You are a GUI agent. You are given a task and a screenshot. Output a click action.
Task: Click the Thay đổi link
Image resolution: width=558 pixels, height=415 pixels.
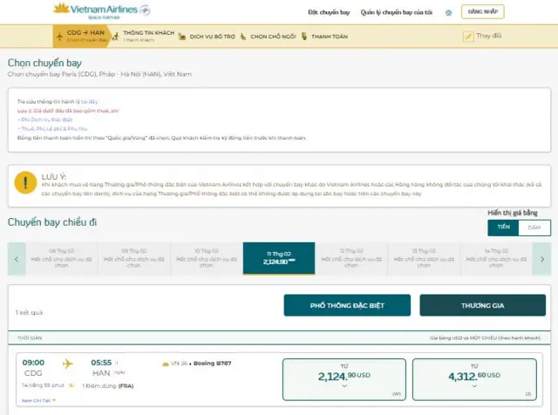[488, 36]
